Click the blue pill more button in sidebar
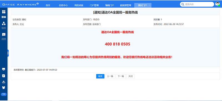This screenshot has height=101, width=222. (4, 94)
